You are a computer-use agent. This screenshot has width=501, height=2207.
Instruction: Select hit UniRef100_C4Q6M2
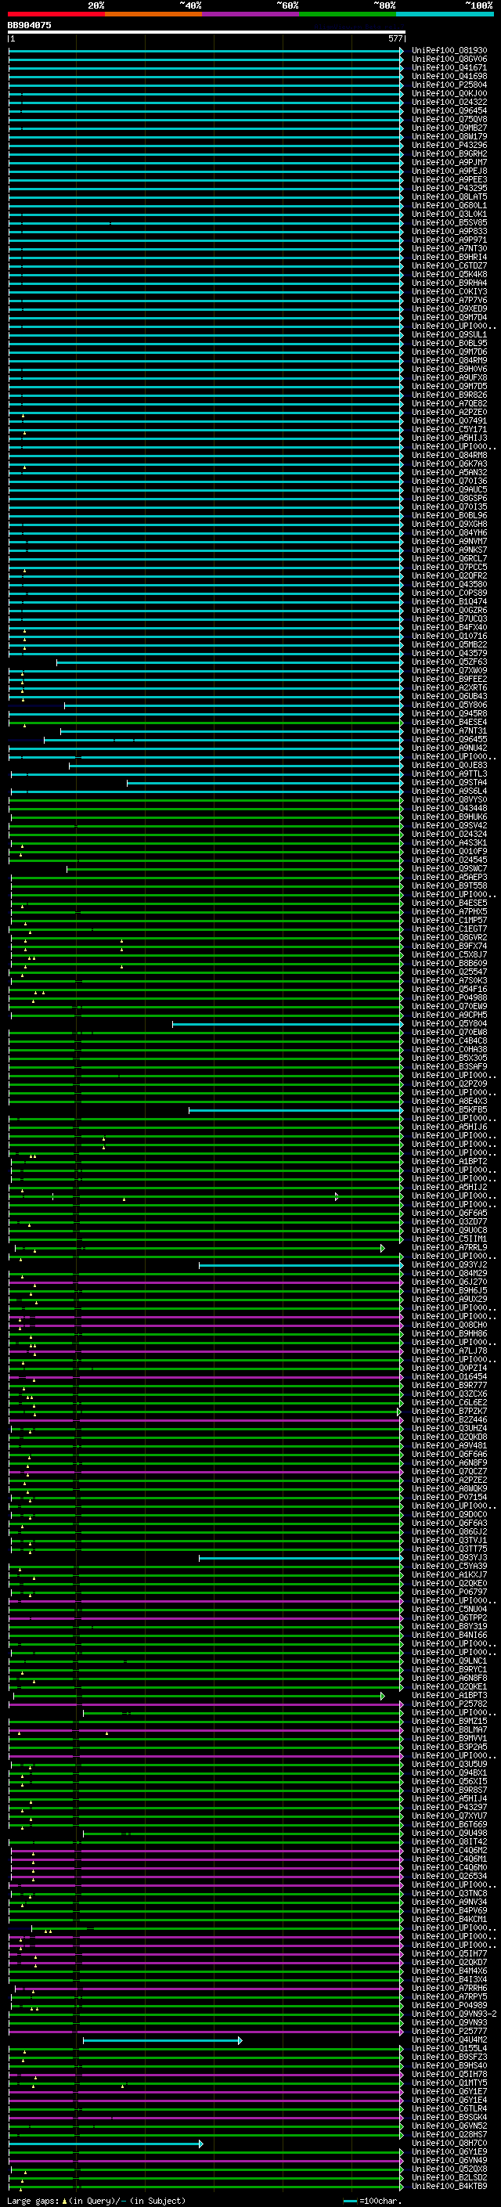click(x=449, y=1851)
